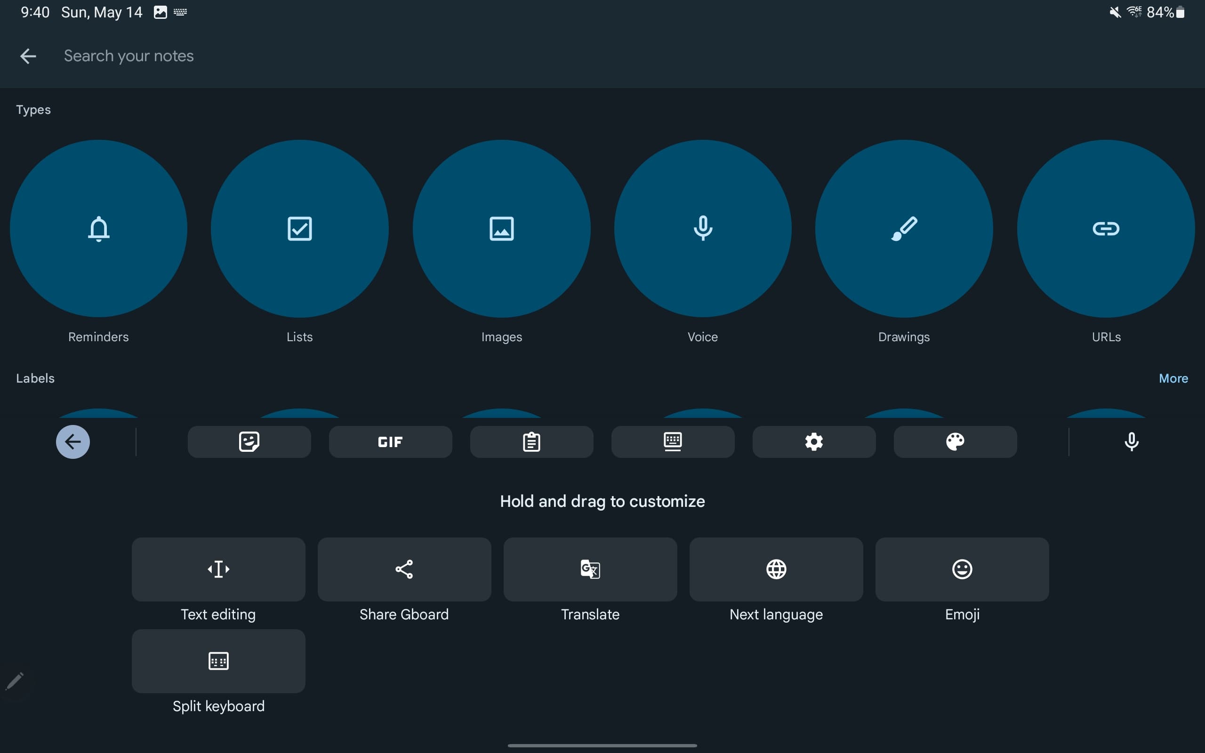Open Gboard keyboard resize options
This screenshot has width=1205, height=753.
673,442
